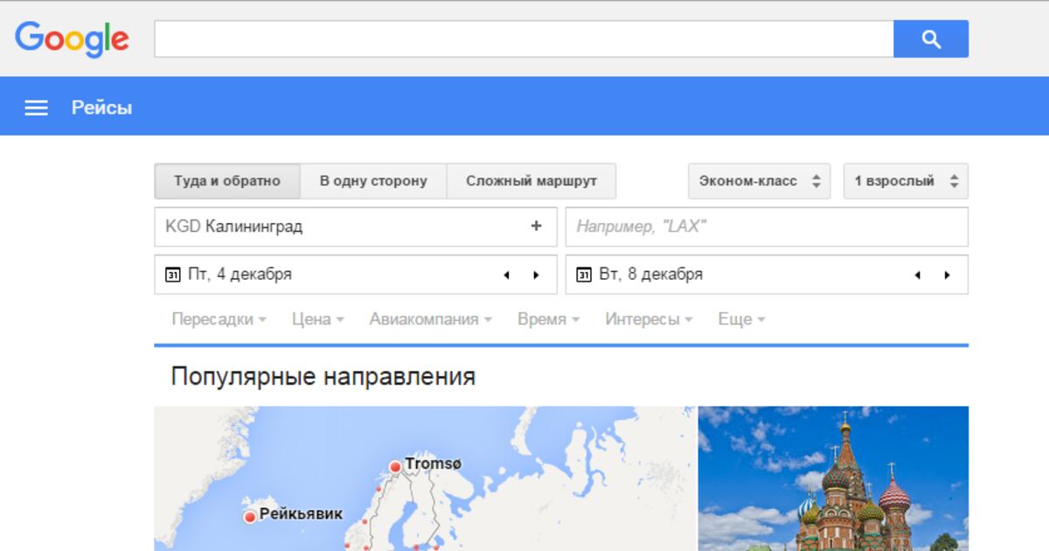Click the KGD Калининград origin field
Viewport: 1049px width, 551px height.
point(356,227)
